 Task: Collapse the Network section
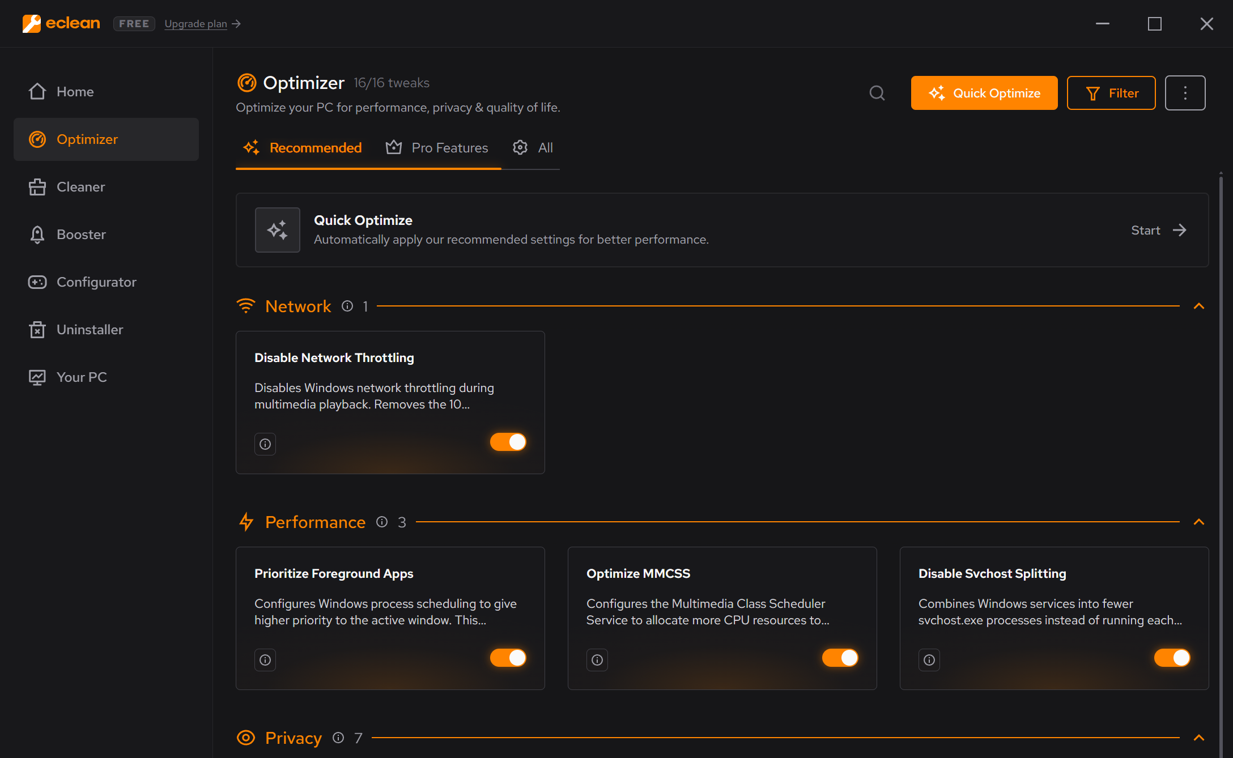[x=1199, y=306]
